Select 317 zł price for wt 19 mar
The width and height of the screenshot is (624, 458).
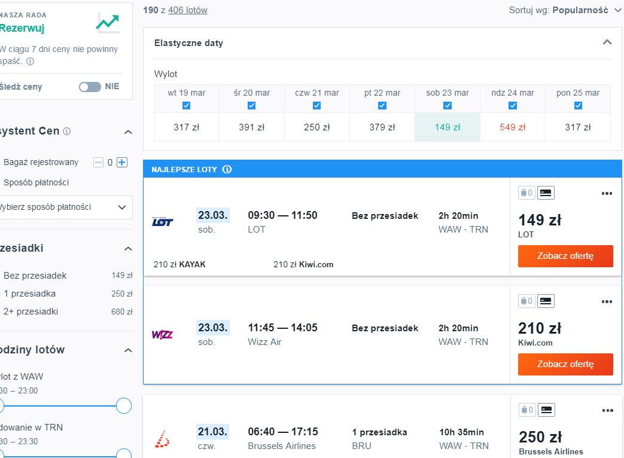point(186,127)
